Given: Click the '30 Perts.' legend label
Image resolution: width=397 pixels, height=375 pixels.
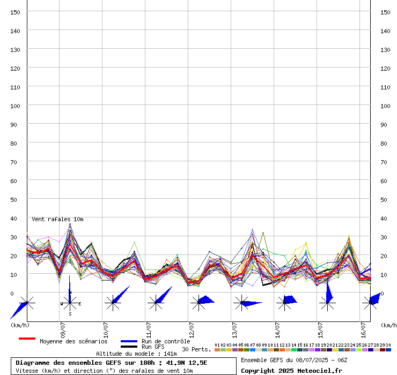Looking at the screenshot, I should click(196, 349).
